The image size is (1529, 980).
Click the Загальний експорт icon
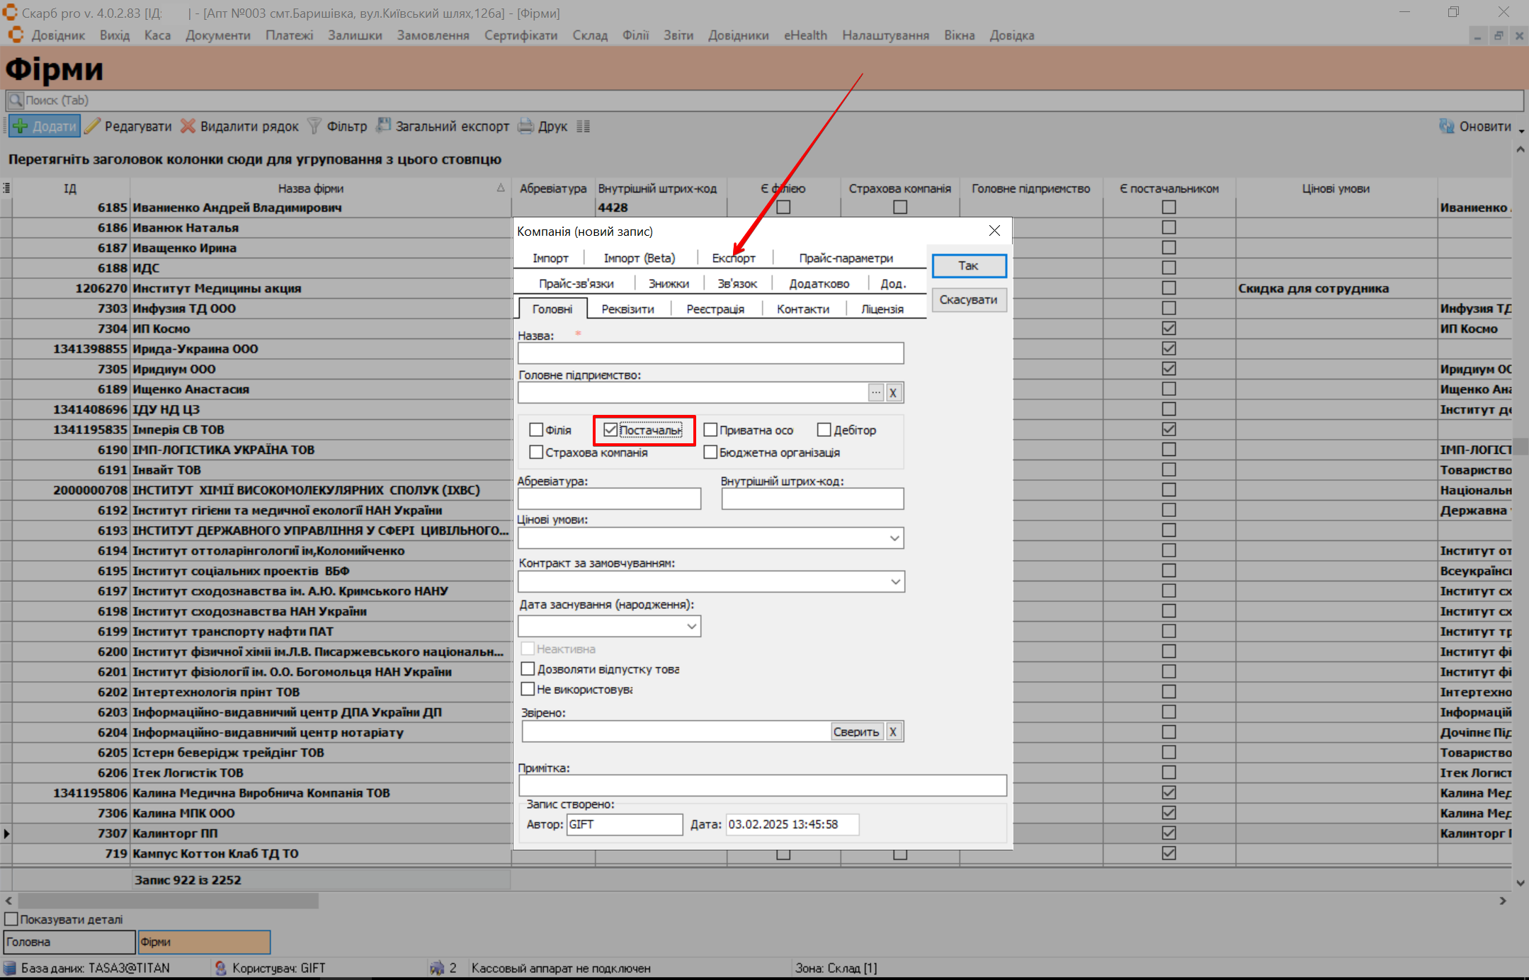pyautogui.click(x=383, y=126)
